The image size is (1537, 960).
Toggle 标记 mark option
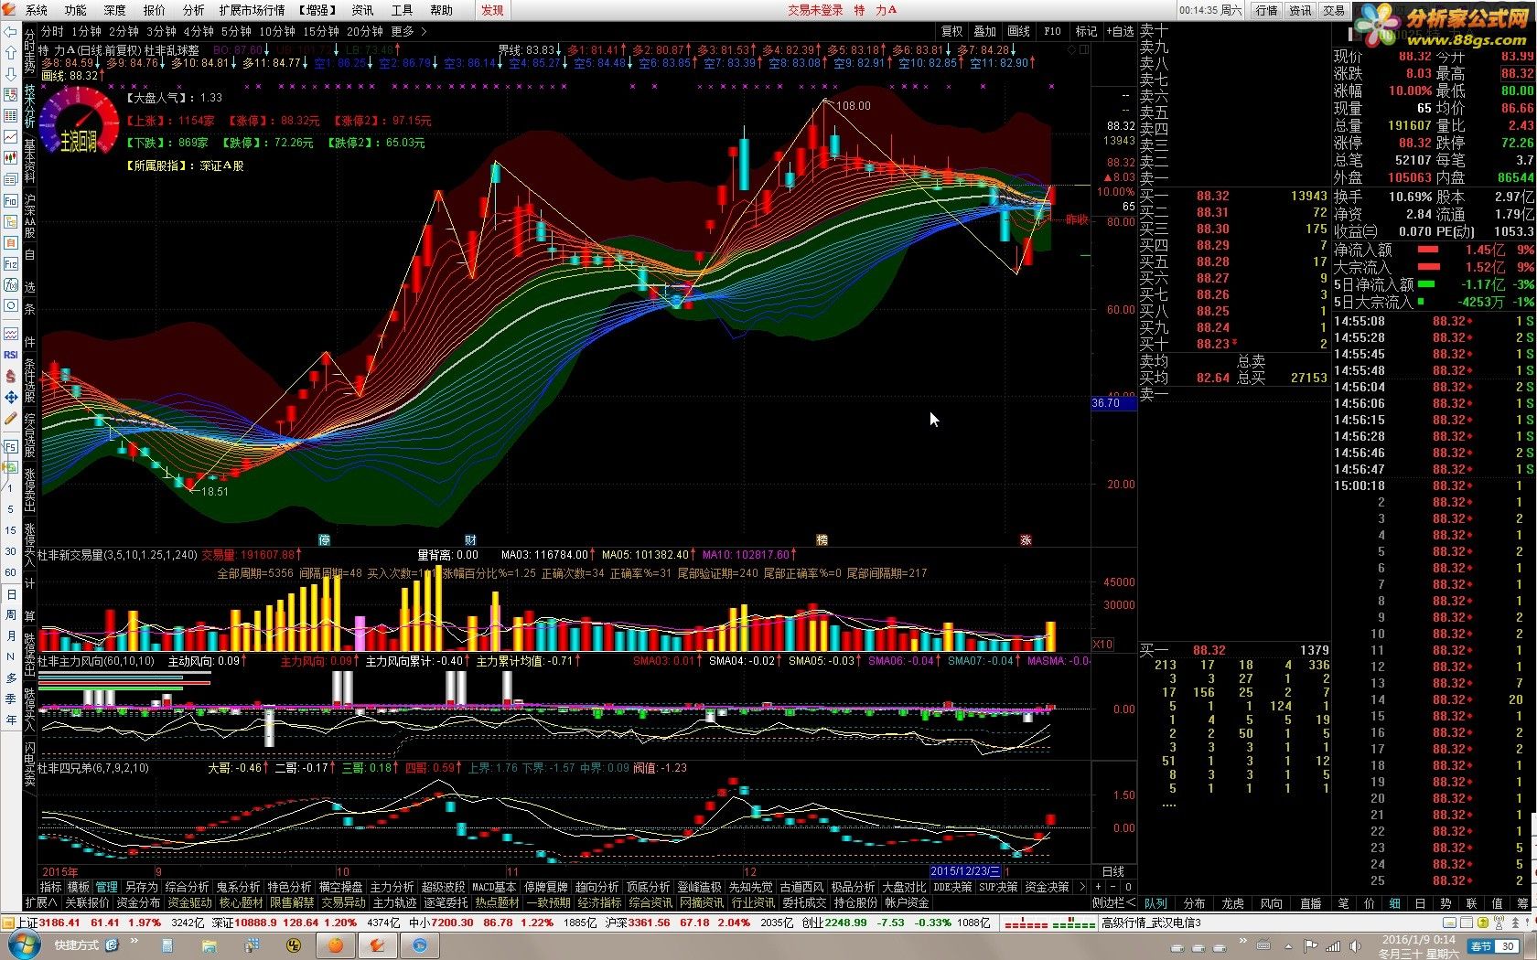pos(1086,31)
